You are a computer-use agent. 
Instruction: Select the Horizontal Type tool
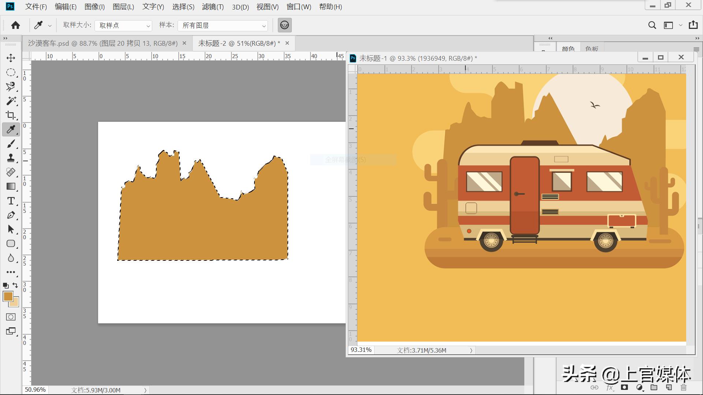11,201
